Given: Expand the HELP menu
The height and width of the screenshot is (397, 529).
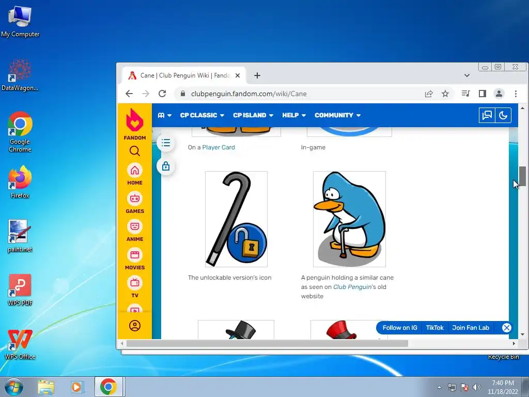Looking at the screenshot, I should click(x=294, y=115).
